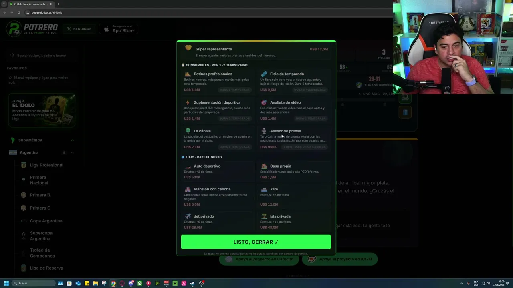The height and width of the screenshot is (288, 513).
Task: Open Primera Nacional in the sidebar
Action: [x=39, y=180]
